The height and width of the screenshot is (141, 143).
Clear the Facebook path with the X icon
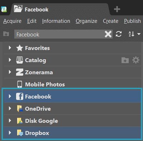tap(108, 34)
